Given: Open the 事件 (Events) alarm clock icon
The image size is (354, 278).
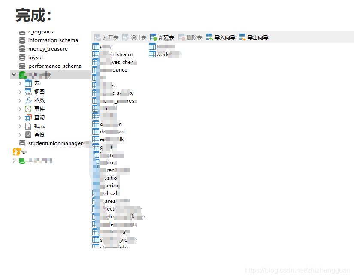Looking at the screenshot, I should 29,109.
